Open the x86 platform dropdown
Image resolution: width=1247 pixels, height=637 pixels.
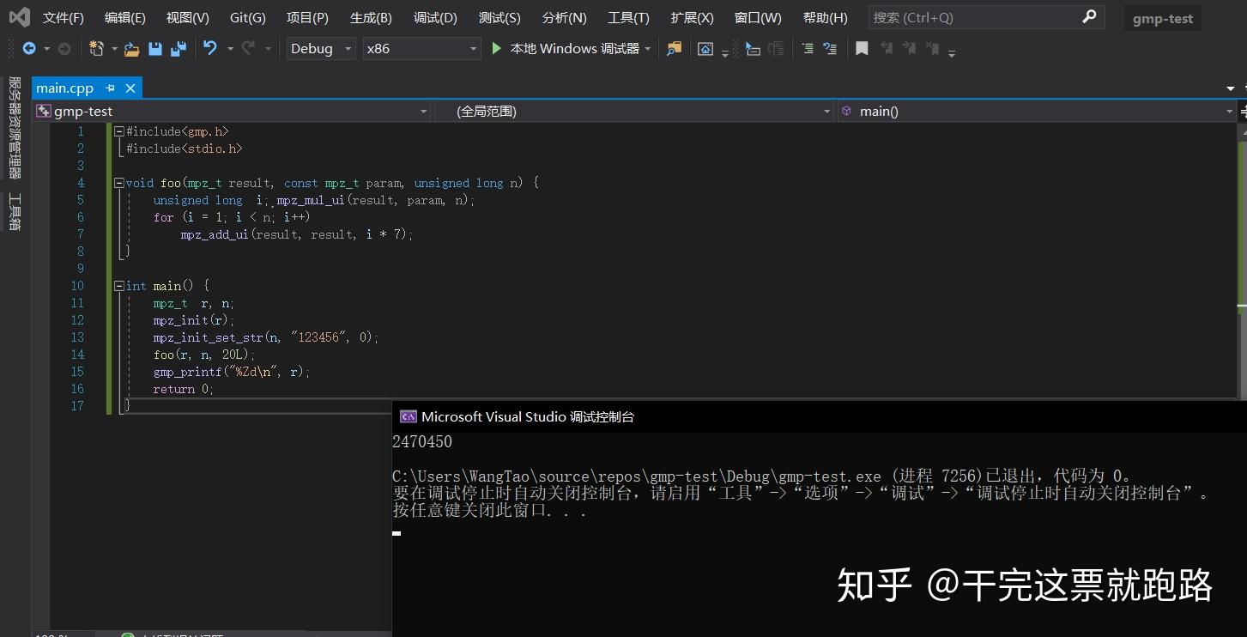click(473, 48)
